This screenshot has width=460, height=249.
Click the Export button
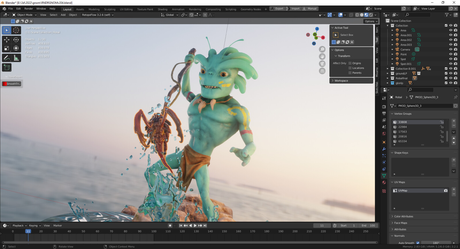point(277,9)
